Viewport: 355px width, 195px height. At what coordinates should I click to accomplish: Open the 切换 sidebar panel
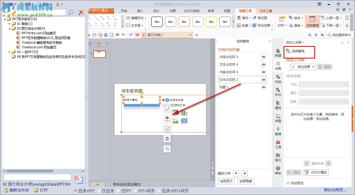pyautogui.click(x=278, y=79)
